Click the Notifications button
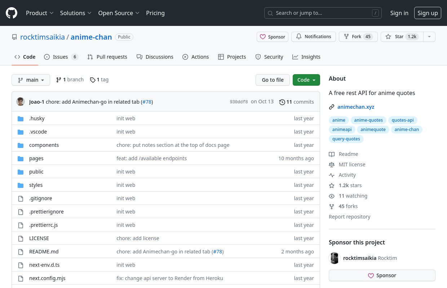The height and width of the screenshot is (288, 447). tap(314, 37)
